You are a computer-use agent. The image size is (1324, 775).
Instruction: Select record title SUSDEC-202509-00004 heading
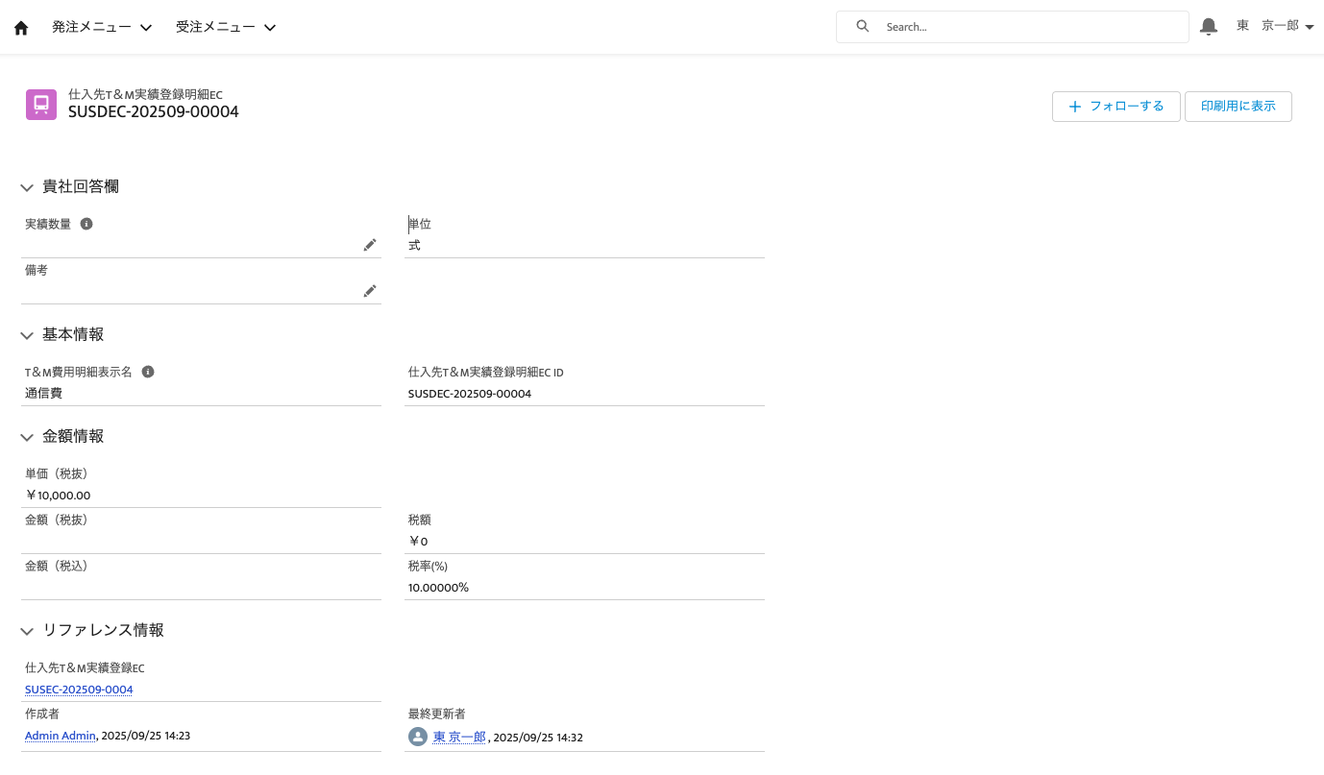tap(154, 112)
